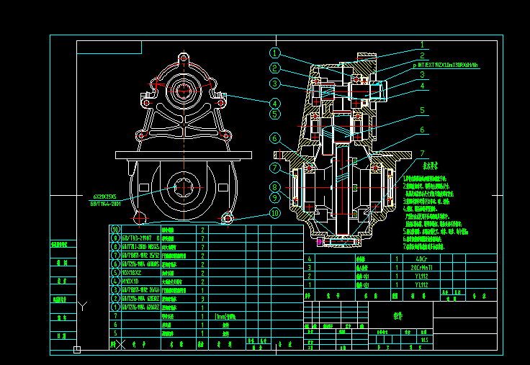Select circled balloon 2 beside the section view
Screen dimensions: 530x365
tap(275, 68)
